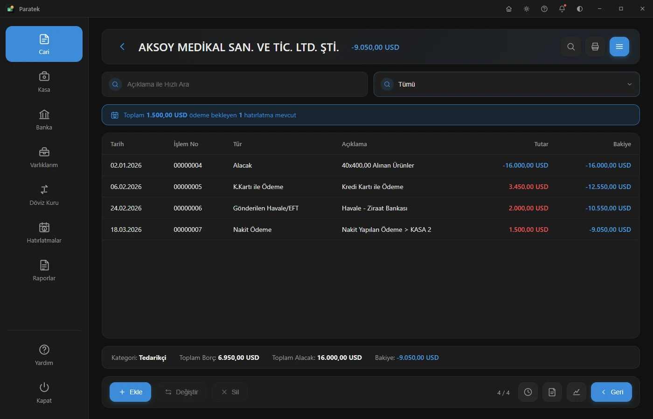Show Hatırlatmalar reminders
The width and height of the screenshot is (653, 419).
click(x=44, y=232)
